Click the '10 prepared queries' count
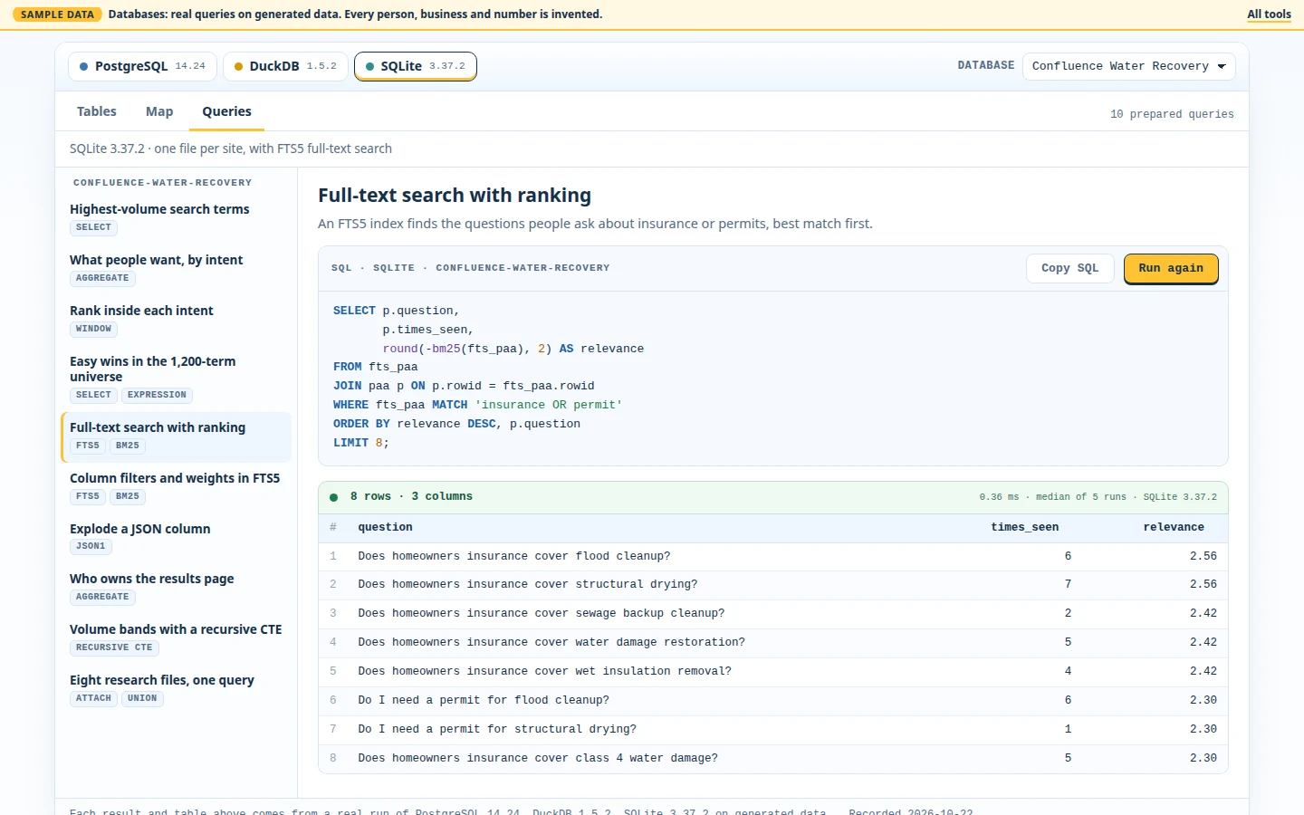Image resolution: width=1304 pixels, height=815 pixels. point(1172,114)
